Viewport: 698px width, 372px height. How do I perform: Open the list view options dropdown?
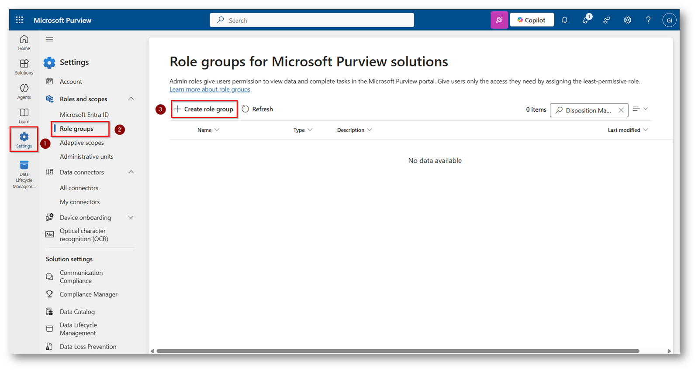click(640, 109)
